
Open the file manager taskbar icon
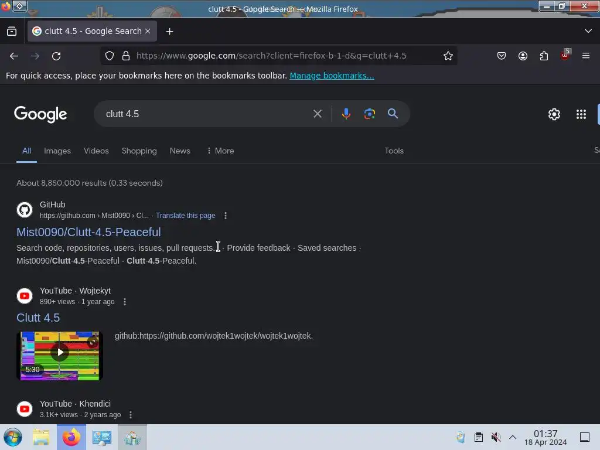point(41,437)
